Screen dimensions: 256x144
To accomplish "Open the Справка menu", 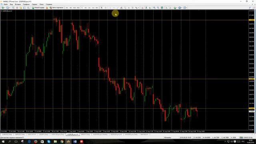I will [x=49, y=4].
